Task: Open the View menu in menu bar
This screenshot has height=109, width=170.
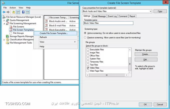Action: tap(21, 8)
